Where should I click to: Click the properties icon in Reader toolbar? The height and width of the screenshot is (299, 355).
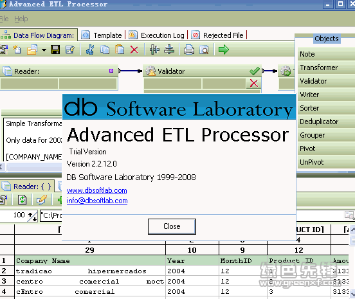point(4,200)
